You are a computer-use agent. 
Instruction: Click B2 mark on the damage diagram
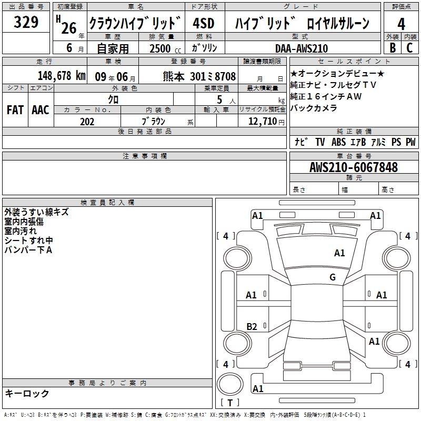(252, 327)
